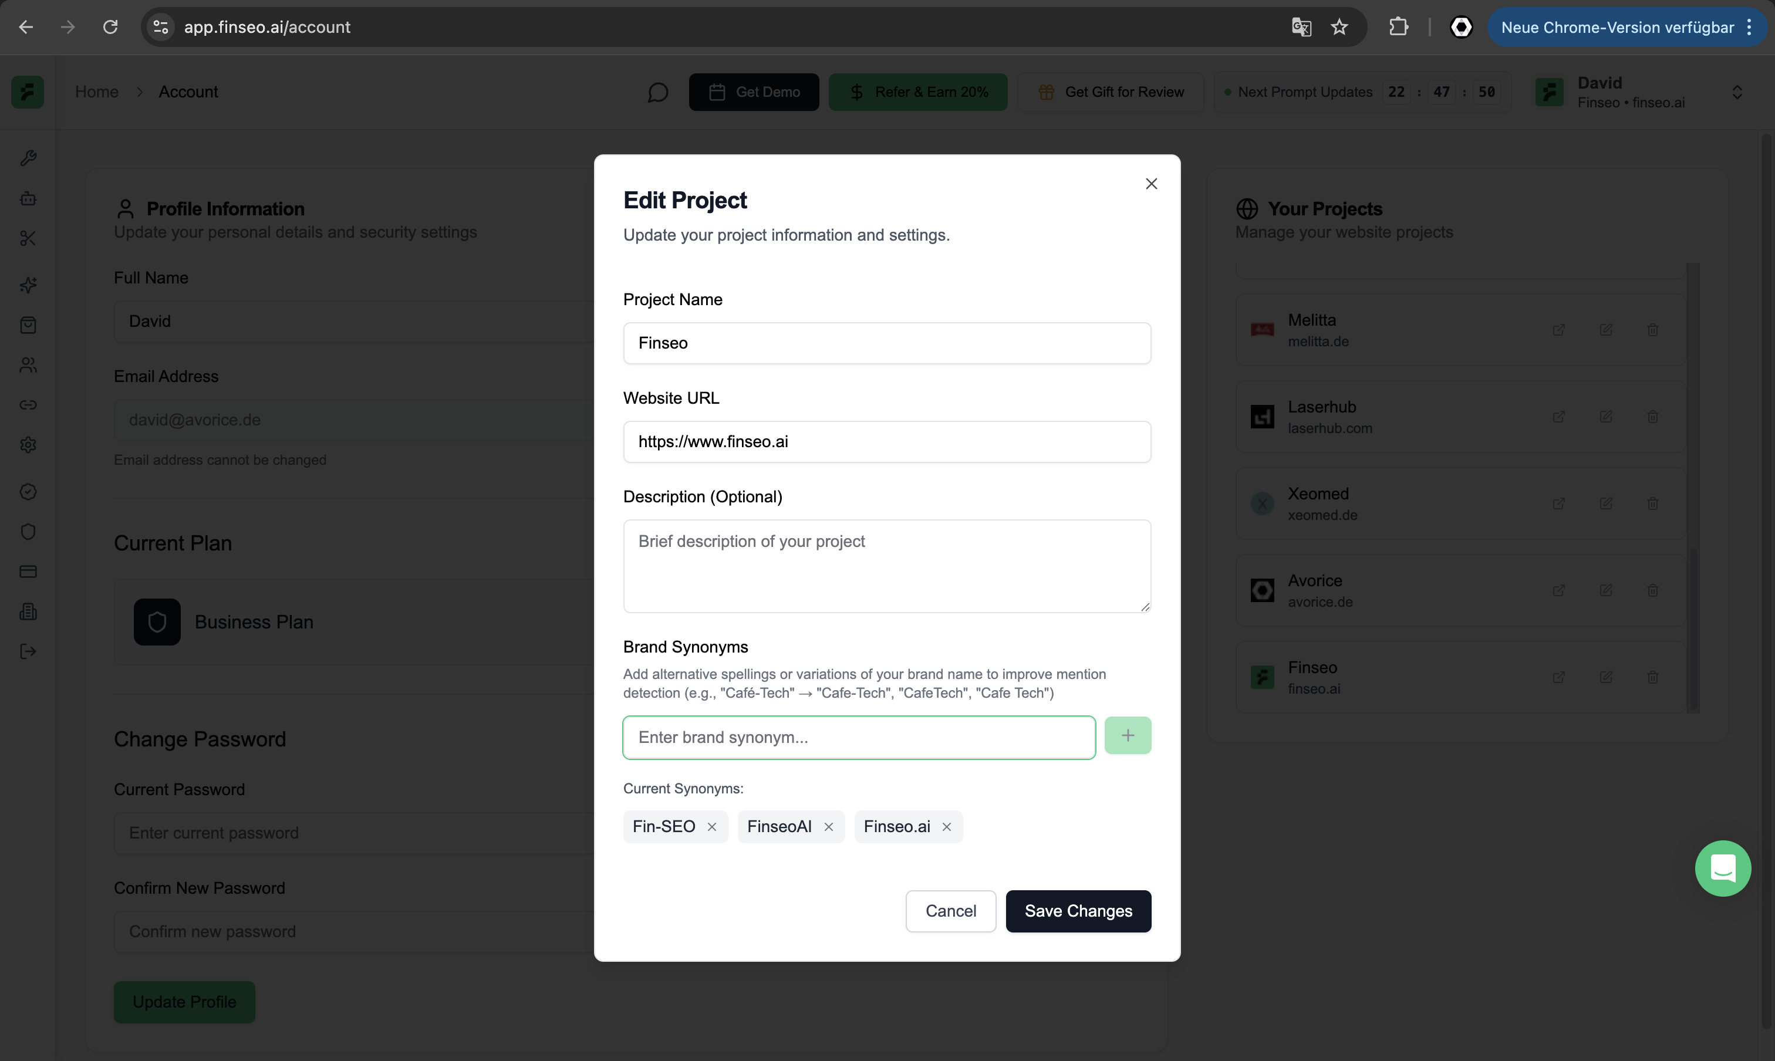Bookmark this page with the star icon
1775x1061 pixels.
[1339, 27]
